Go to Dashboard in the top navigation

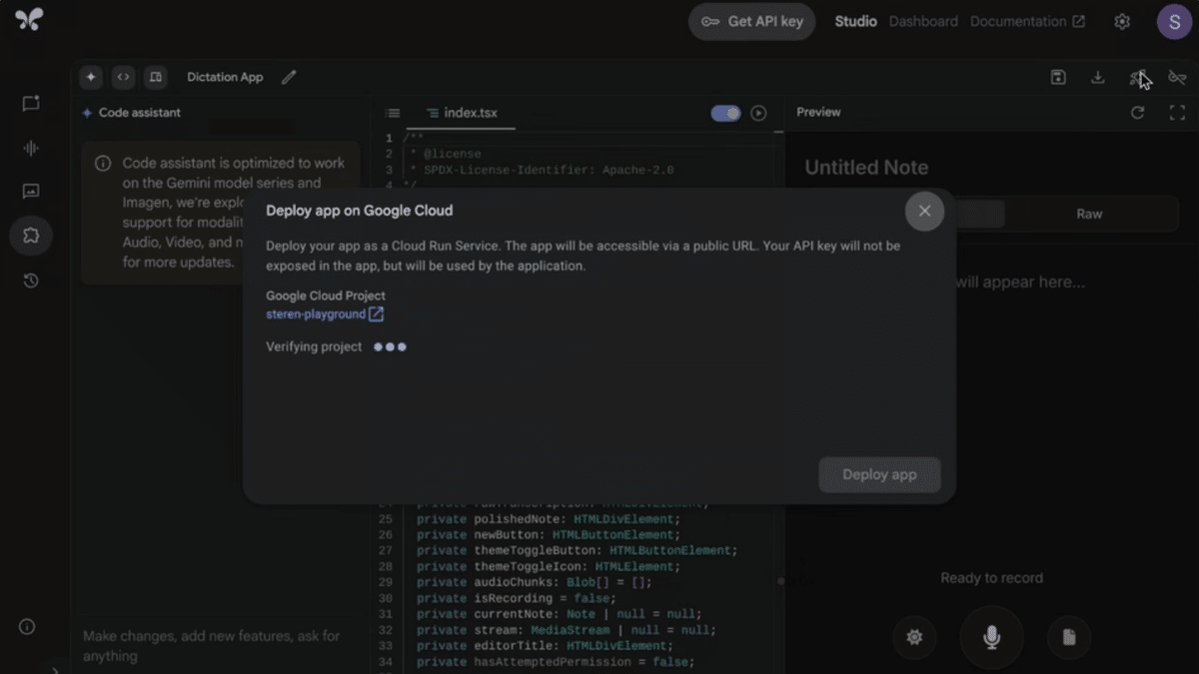[x=923, y=20]
